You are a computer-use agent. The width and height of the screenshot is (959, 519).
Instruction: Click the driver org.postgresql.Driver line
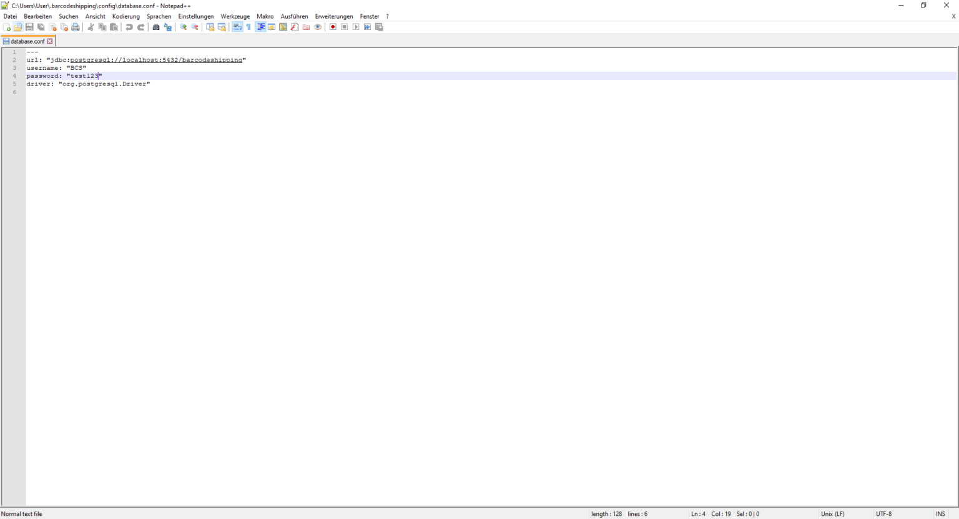pyautogui.click(x=88, y=84)
